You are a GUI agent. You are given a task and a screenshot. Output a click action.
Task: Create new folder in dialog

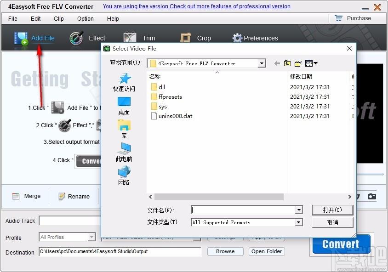(x=298, y=63)
